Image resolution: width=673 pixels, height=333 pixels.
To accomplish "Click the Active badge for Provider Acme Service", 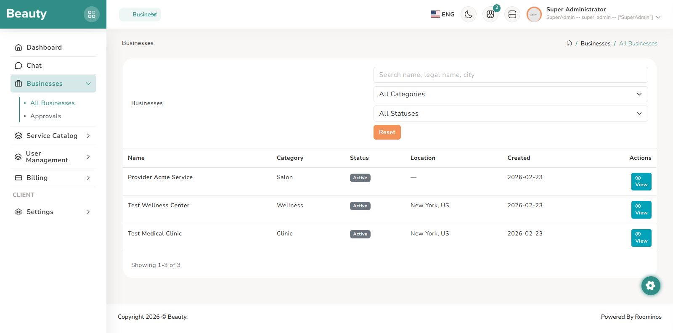I will coord(360,178).
